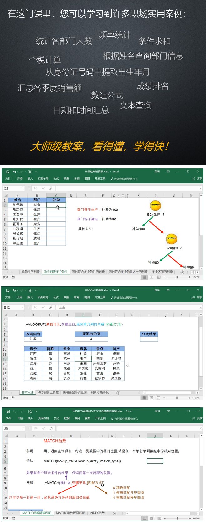Save the VLOOKUP函数 workbook
Image resolution: width=206 pixels, height=522 pixels.
(8, 290)
